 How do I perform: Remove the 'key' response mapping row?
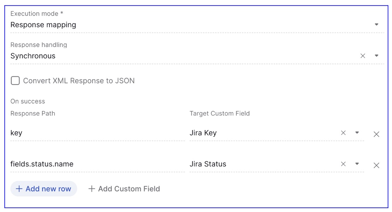pyautogui.click(x=376, y=134)
